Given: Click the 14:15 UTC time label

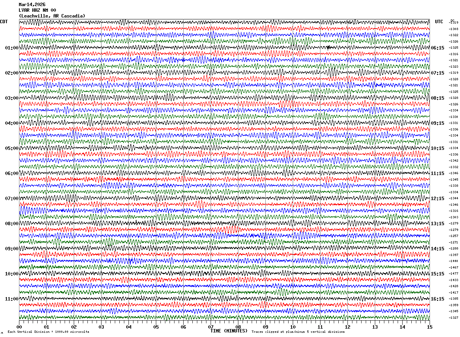Looking at the screenshot, I should [x=438, y=249].
